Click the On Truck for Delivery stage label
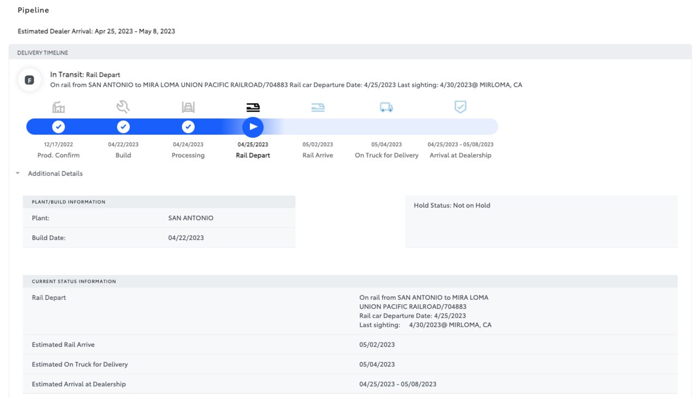 click(x=387, y=155)
